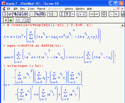
Task: Click the Undo arrow icon
Action: coord(50,14)
